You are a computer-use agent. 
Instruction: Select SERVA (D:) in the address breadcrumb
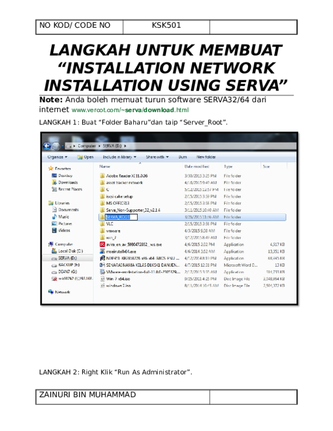click(x=112, y=146)
